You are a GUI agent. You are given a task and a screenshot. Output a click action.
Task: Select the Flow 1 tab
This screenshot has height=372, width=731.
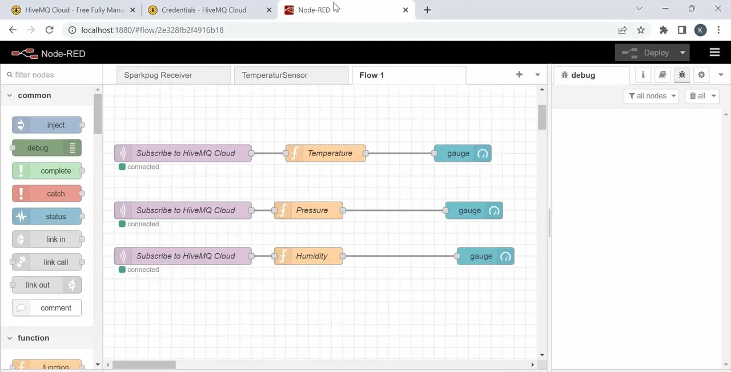point(409,75)
